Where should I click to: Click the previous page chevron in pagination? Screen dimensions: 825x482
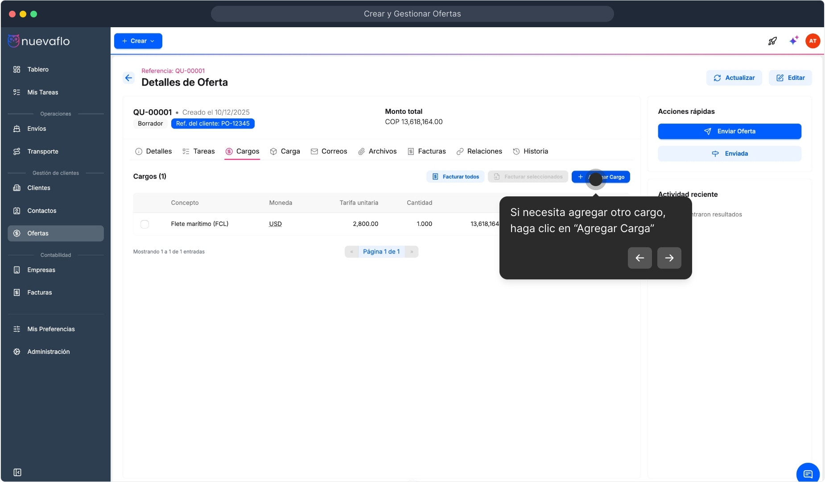(x=351, y=252)
